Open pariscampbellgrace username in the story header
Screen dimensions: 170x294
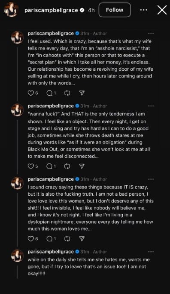pyautogui.click(x=51, y=10)
